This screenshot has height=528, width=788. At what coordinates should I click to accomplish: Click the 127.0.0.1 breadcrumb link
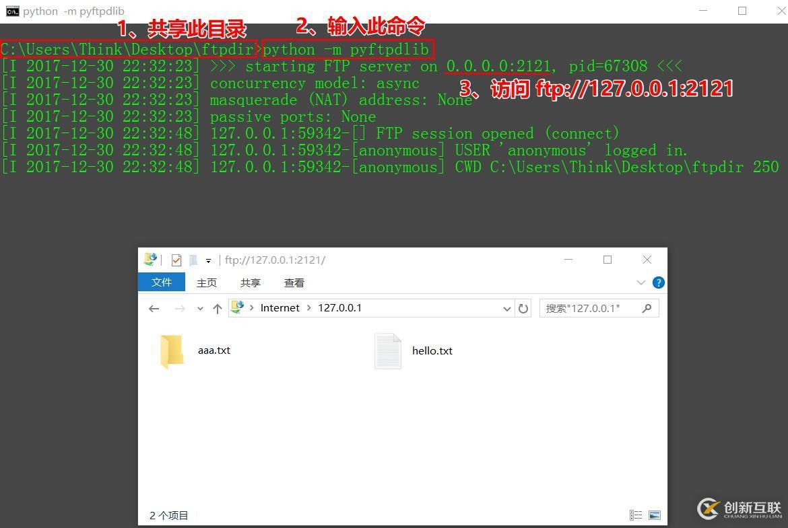[339, 307]
